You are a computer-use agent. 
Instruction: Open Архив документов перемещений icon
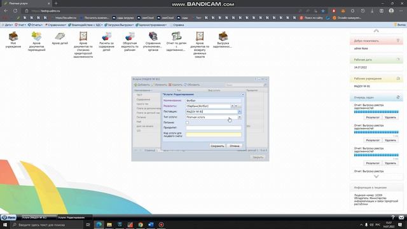pos(36,41)
